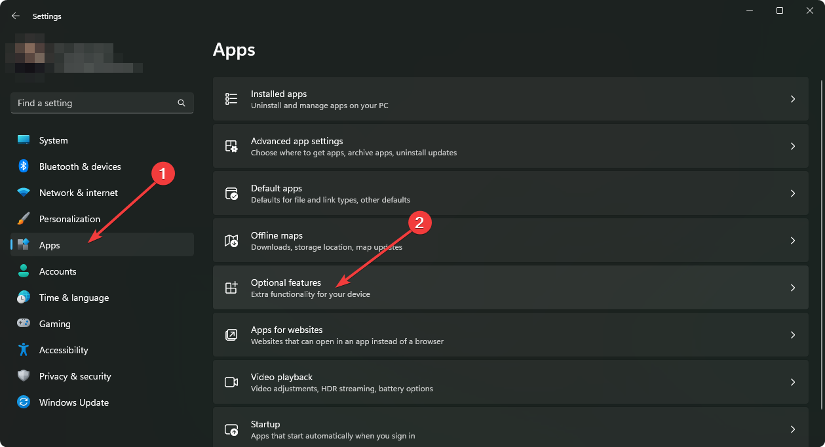Open Default apps settings
The image size is (825, 447).
click(510, 193)
